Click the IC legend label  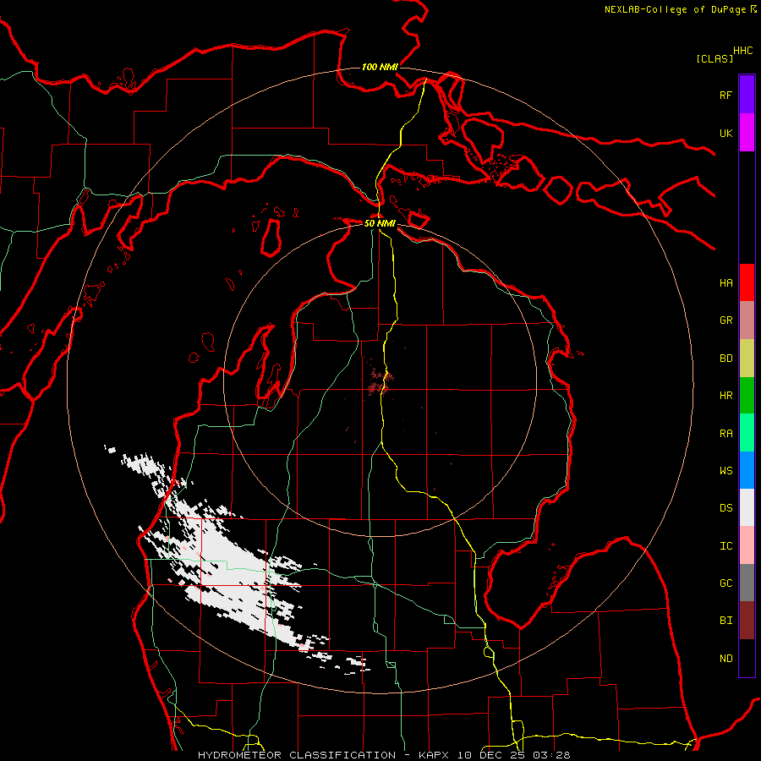(725, 546)
